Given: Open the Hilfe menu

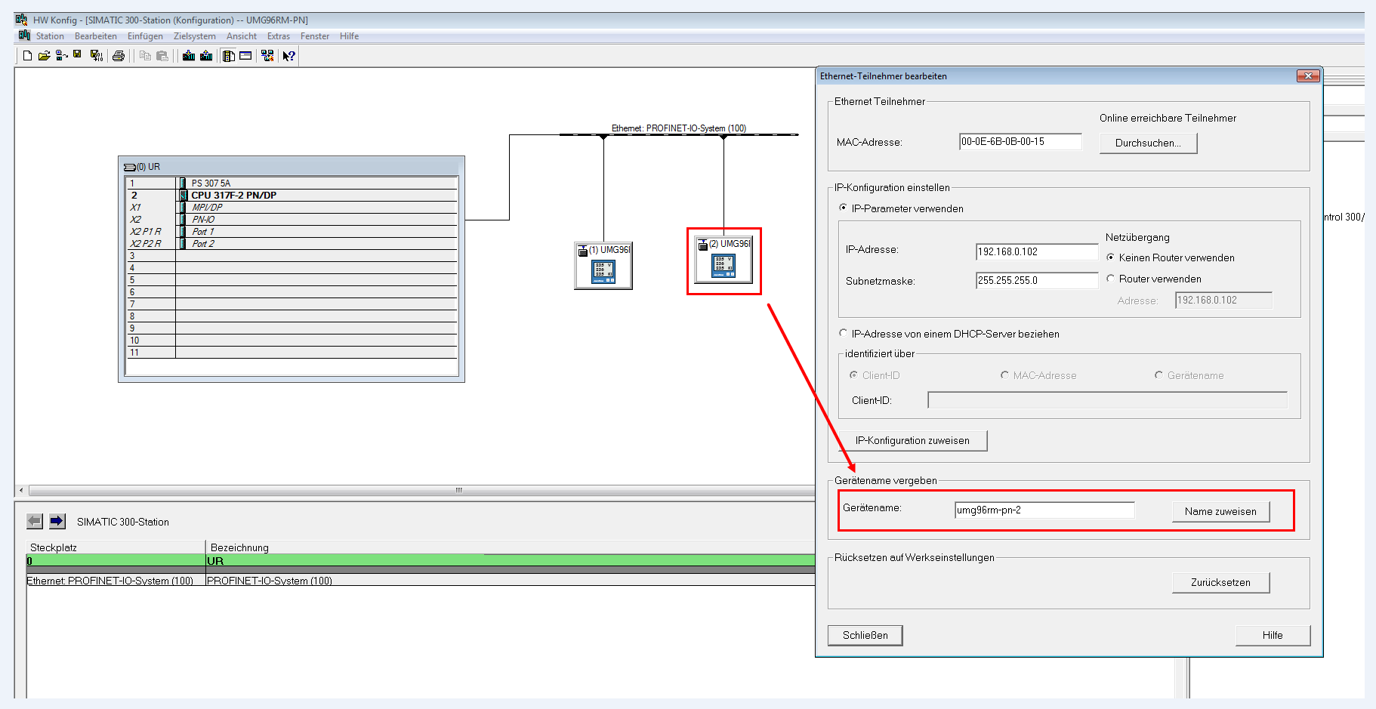Looking at the screenshot, I should pos(349,36).
